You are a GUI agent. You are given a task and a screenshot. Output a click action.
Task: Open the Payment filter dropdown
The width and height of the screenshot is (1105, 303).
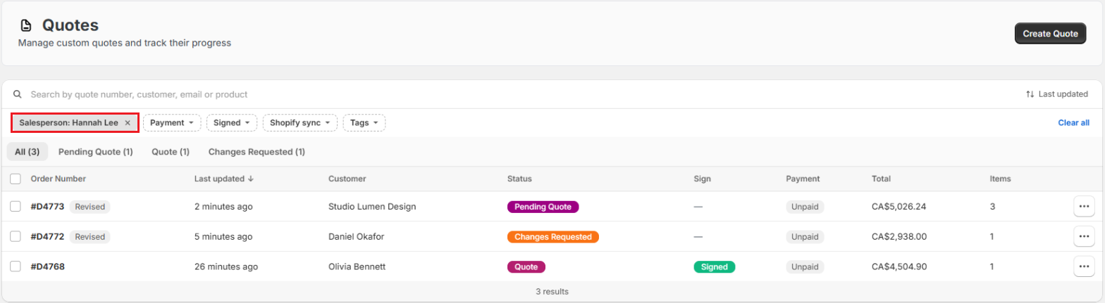point(172,123)
